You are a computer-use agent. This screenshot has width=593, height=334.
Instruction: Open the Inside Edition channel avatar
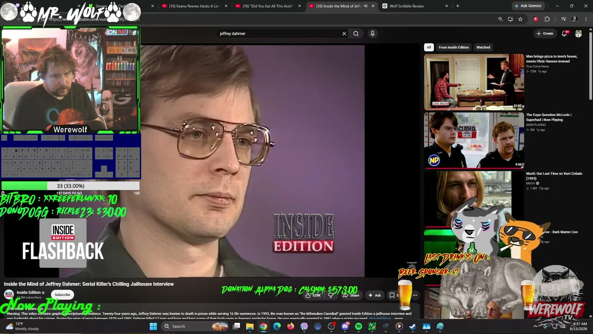[x=9, y=295]
